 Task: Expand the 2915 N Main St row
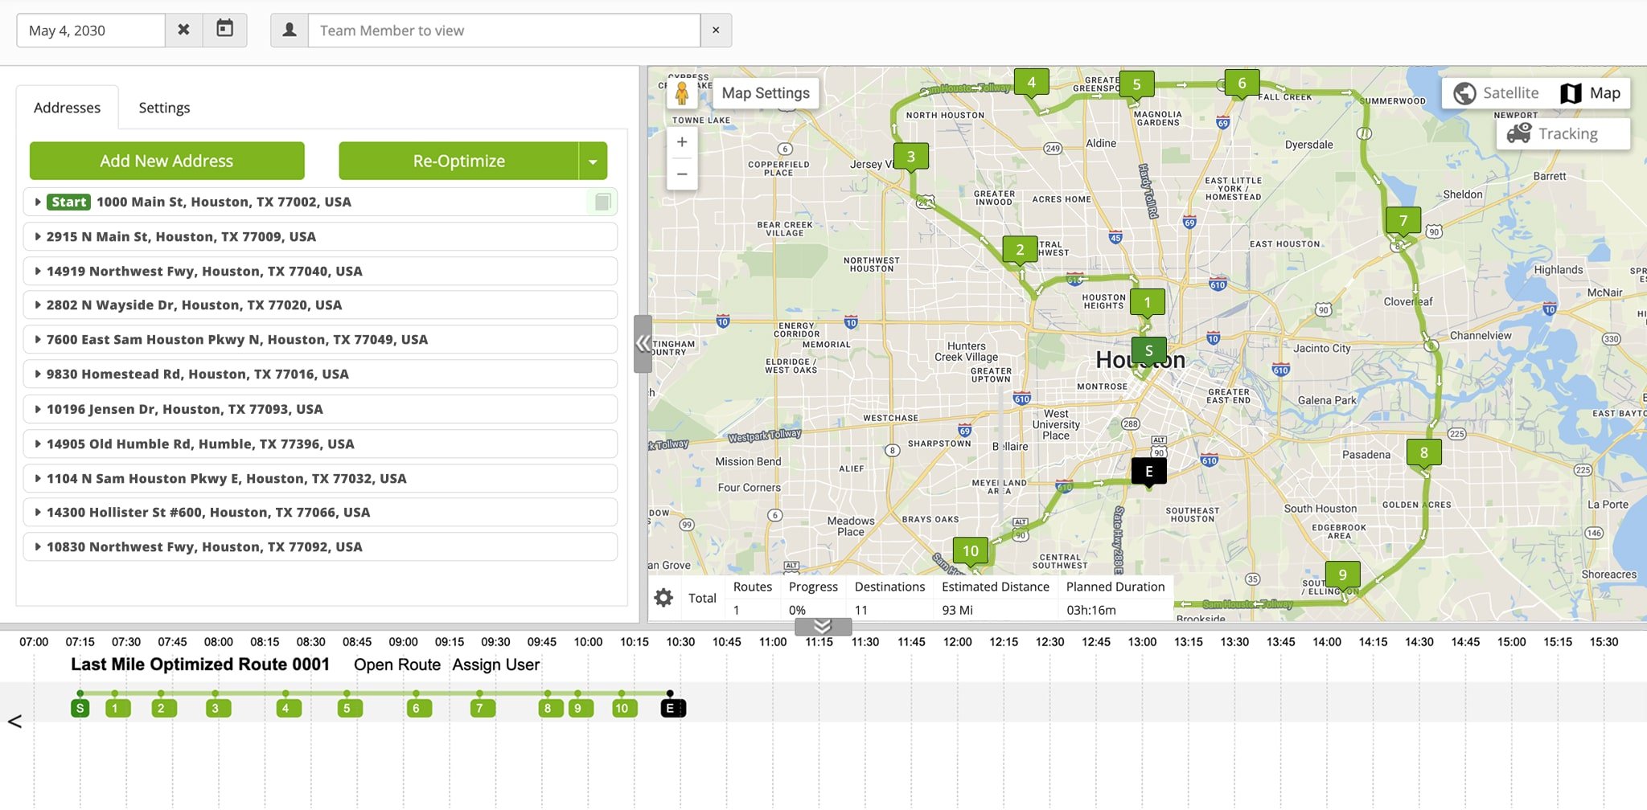click(x=38, y=236)
